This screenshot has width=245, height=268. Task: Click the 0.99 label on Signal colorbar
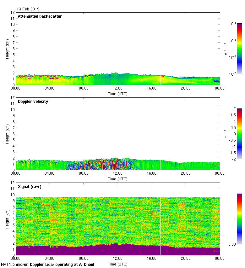231,244
